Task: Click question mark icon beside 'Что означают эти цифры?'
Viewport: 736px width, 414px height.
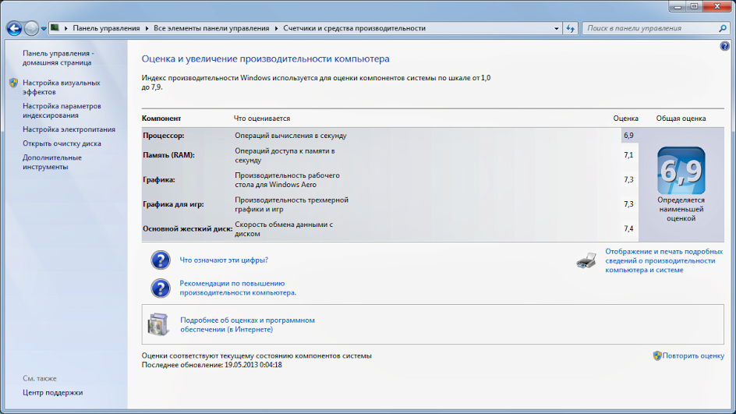Action: click(161, 260)
